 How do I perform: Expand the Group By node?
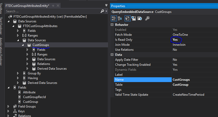(x=18, y=73)
